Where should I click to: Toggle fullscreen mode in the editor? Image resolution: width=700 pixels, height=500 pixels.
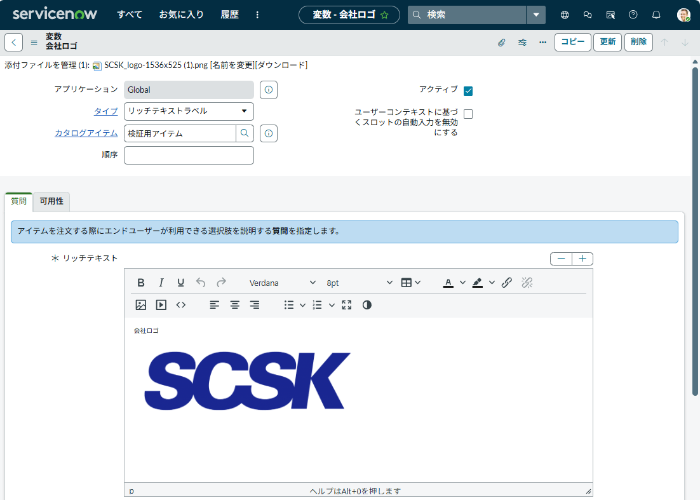pos(346,305)
